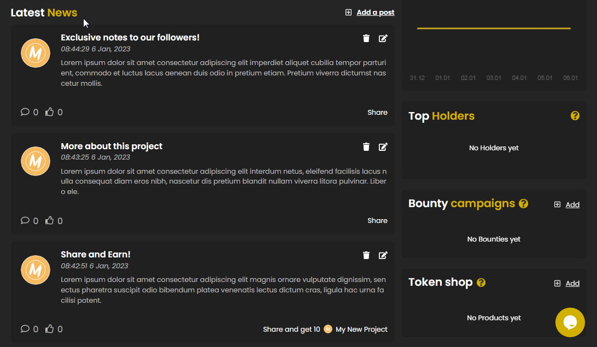Click 'Add a post' link

click(374, 13)
